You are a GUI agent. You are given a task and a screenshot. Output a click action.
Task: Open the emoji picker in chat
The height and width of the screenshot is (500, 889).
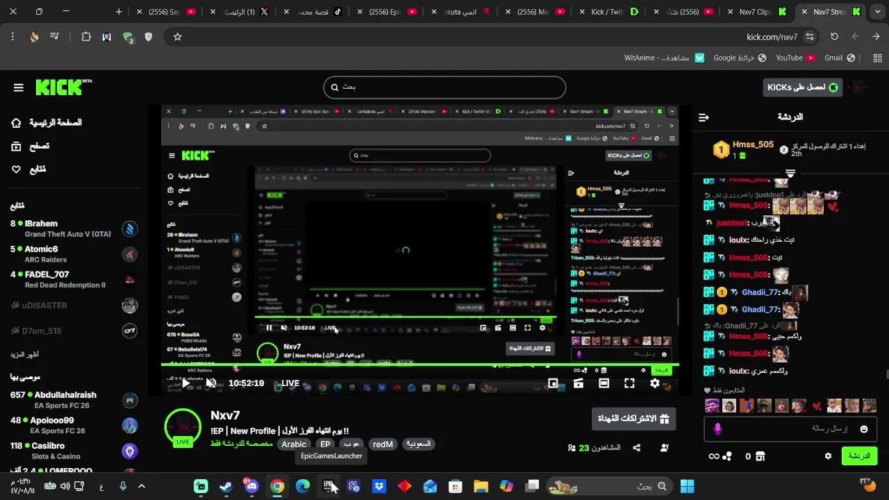tap(864, 429)
